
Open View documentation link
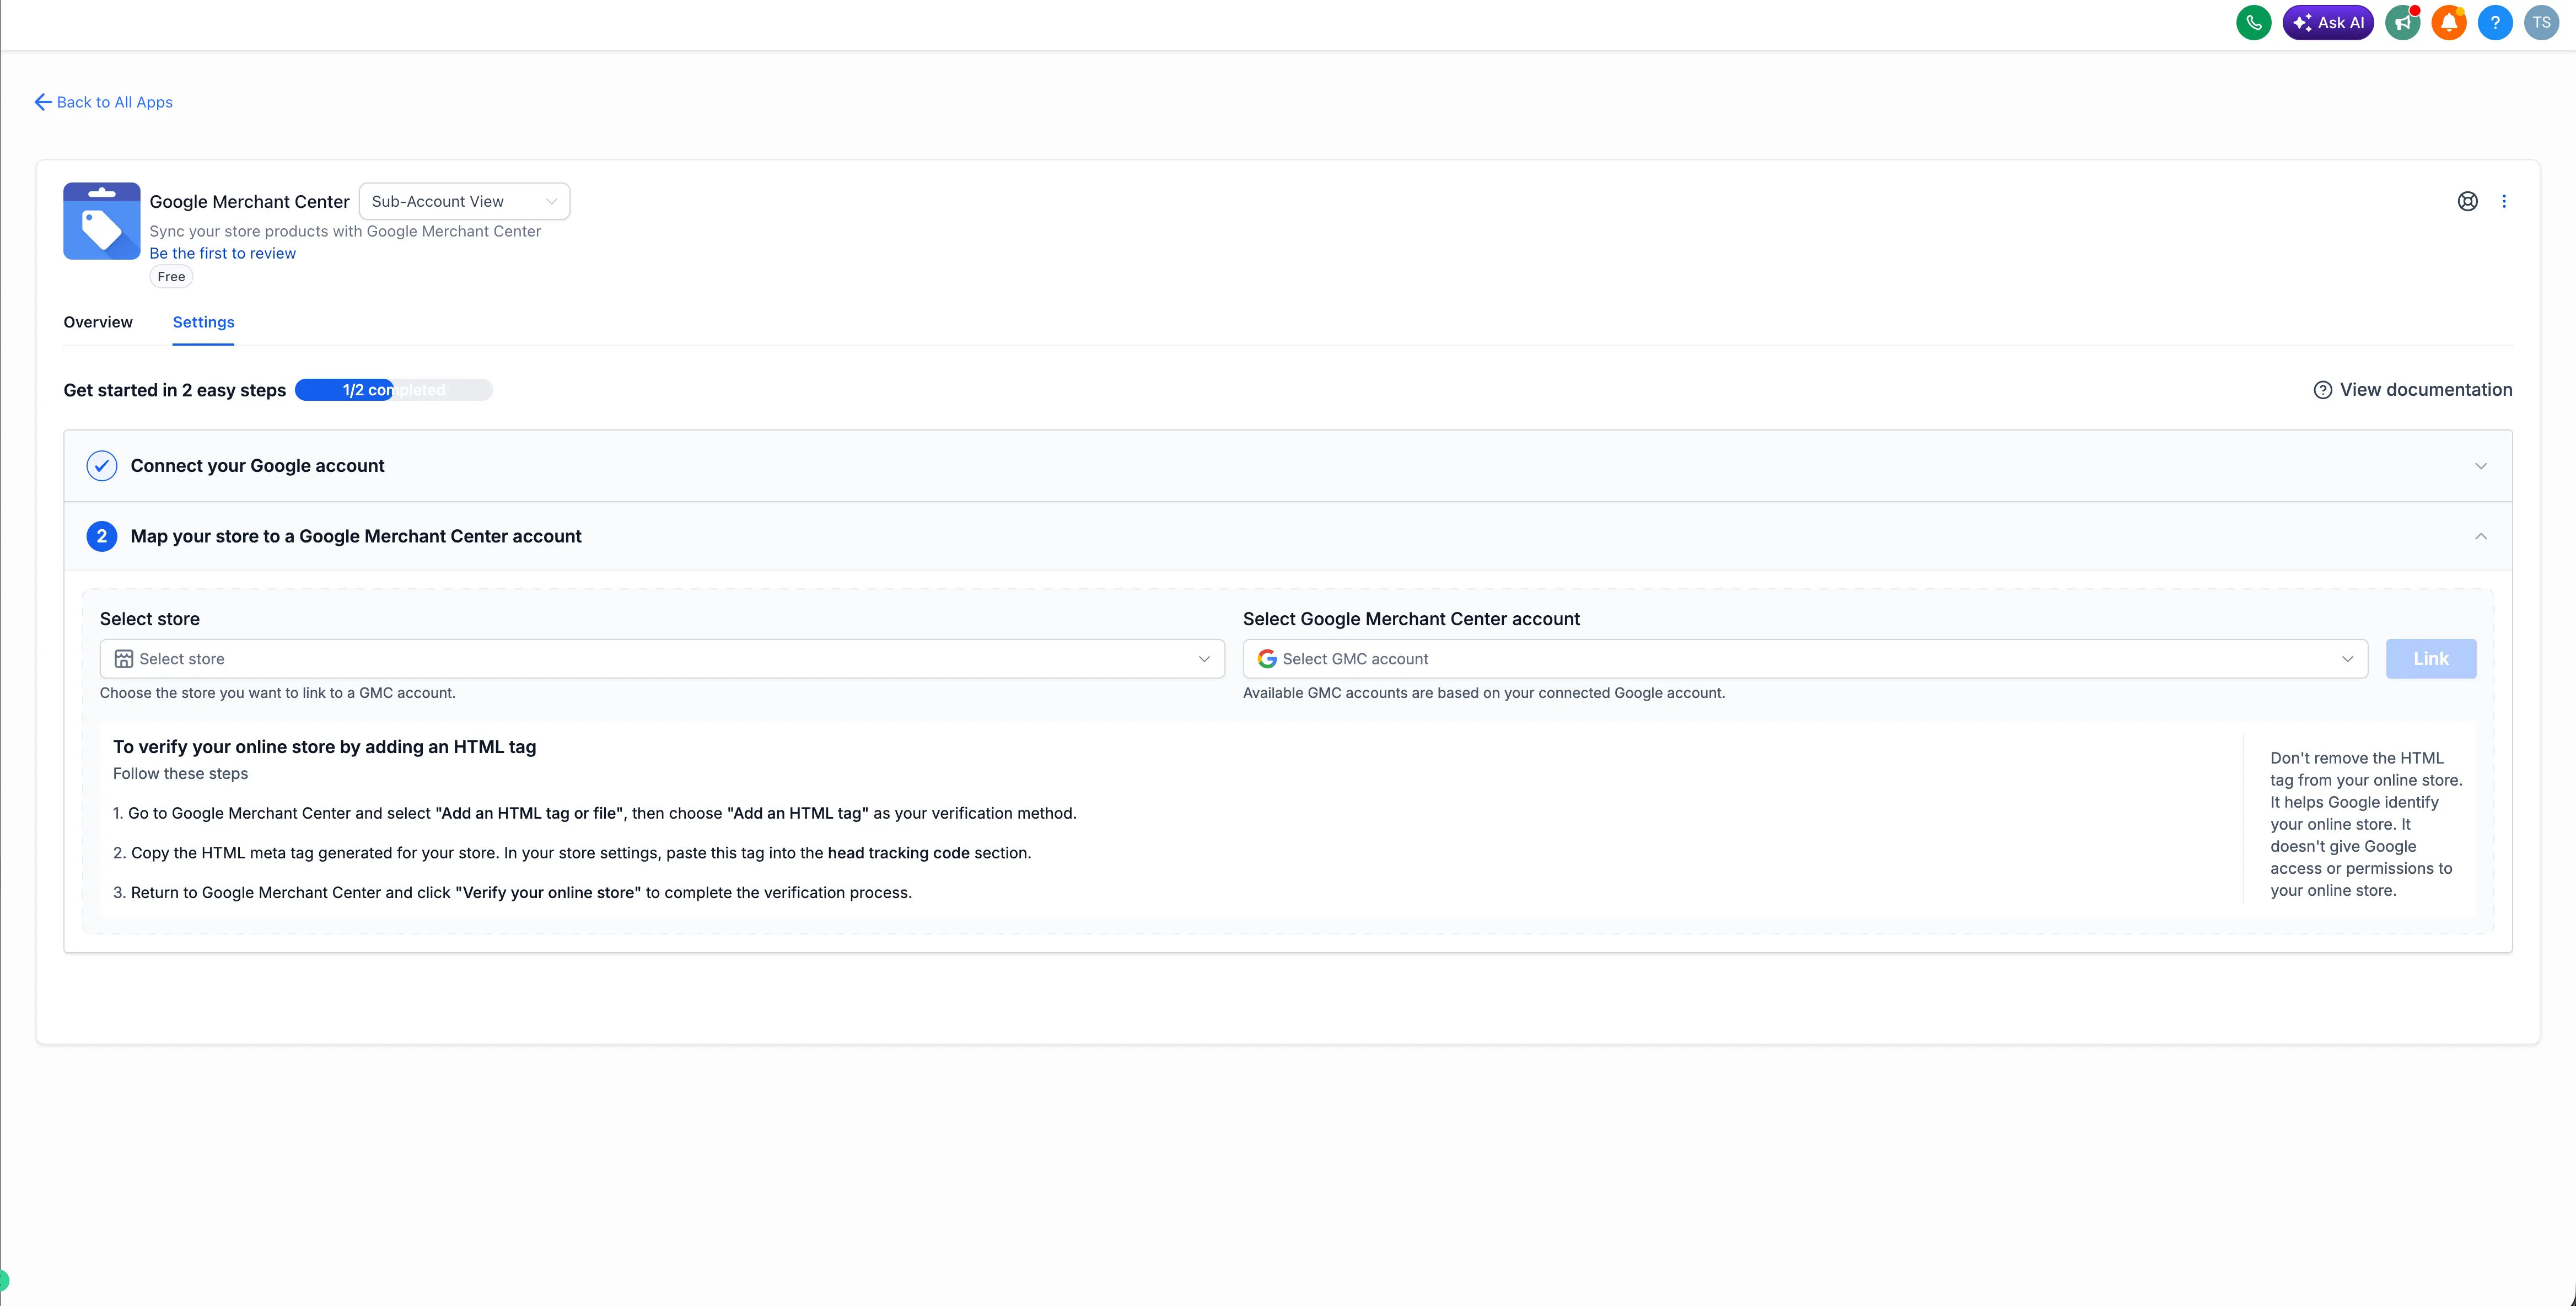point(2413,390)
